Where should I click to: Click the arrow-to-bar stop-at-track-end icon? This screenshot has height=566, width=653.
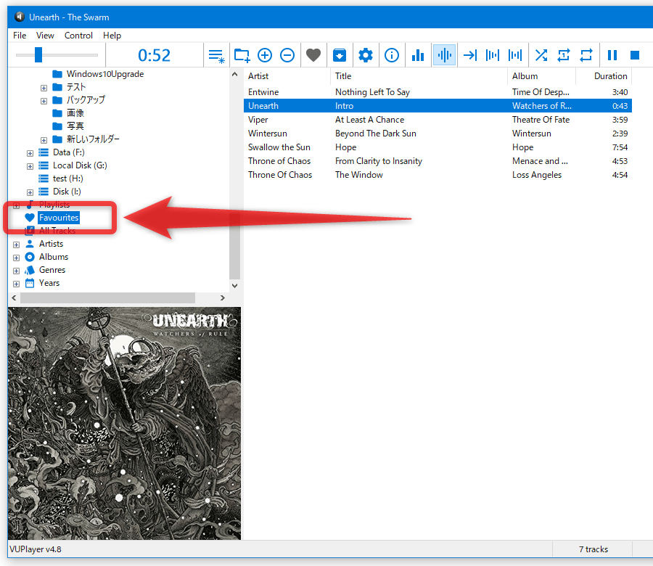[470, 55]
